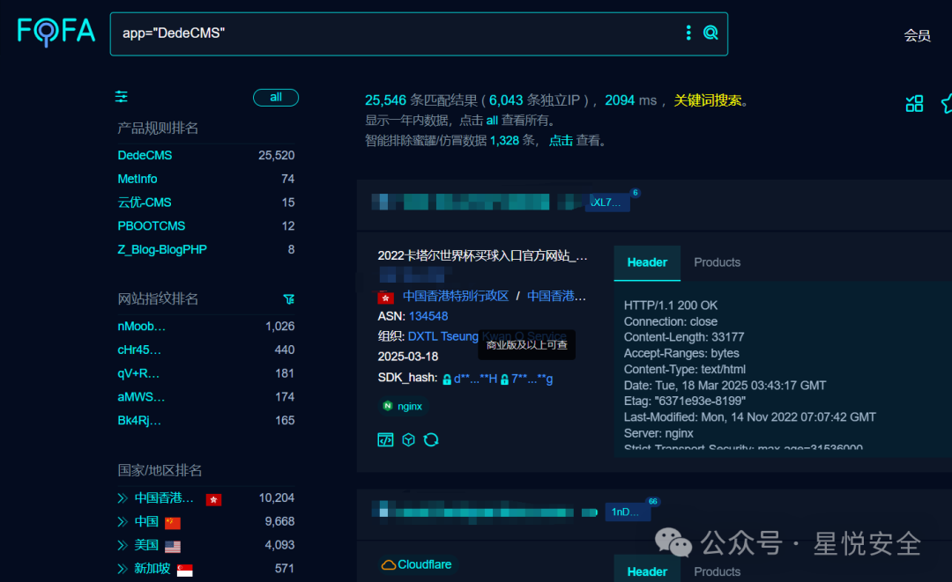Click the Bk4Rj… fingerprint link
The height and width of the screenshot is (582, 952).
pos(139,421)
